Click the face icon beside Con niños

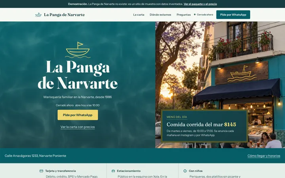point(185,171)
